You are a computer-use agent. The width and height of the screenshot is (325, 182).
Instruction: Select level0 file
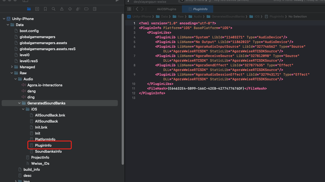(x=24, y=55)
